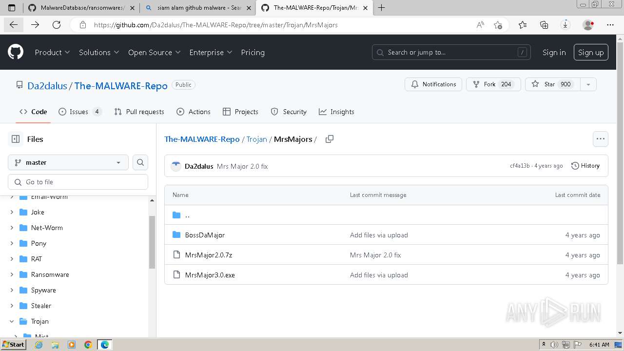The image size is (624, 351).
Task: Open the BossDaMajor folder
Action: [x=205, y=235]
